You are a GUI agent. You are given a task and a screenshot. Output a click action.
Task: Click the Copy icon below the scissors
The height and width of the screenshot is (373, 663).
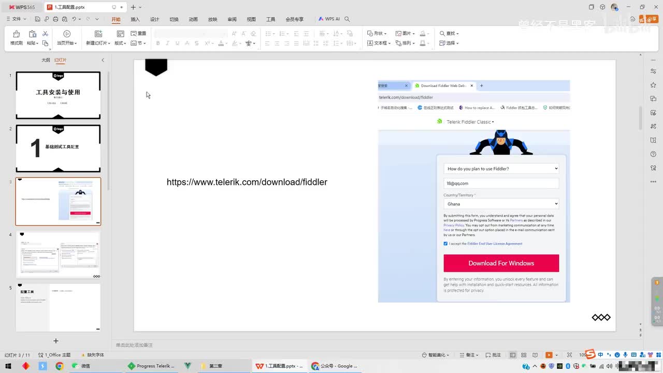click(45, 44)
